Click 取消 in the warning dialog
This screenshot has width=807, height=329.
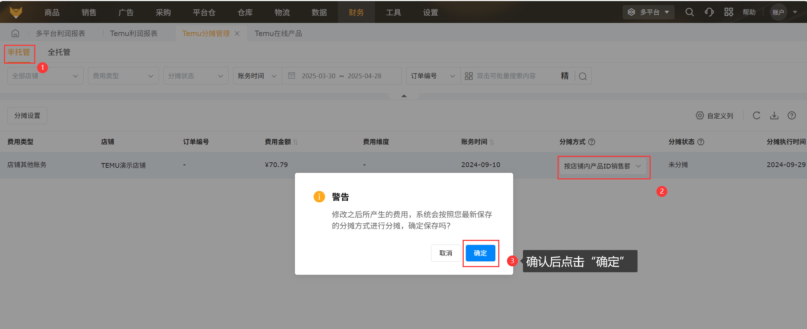(446, 253)
